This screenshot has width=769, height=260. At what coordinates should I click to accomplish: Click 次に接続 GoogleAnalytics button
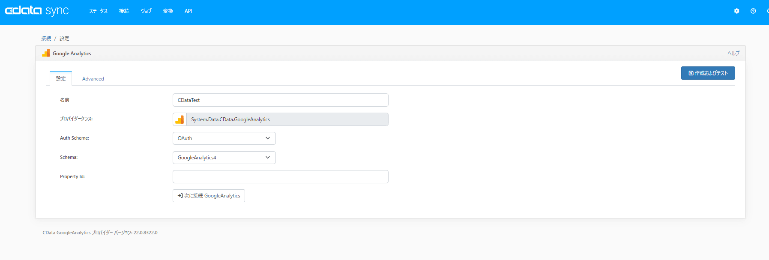click(209, 196)
